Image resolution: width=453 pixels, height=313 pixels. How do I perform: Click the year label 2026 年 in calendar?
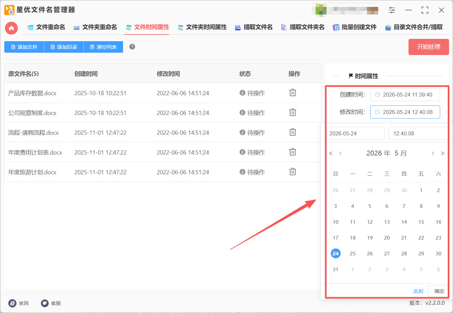coord(378,153)
